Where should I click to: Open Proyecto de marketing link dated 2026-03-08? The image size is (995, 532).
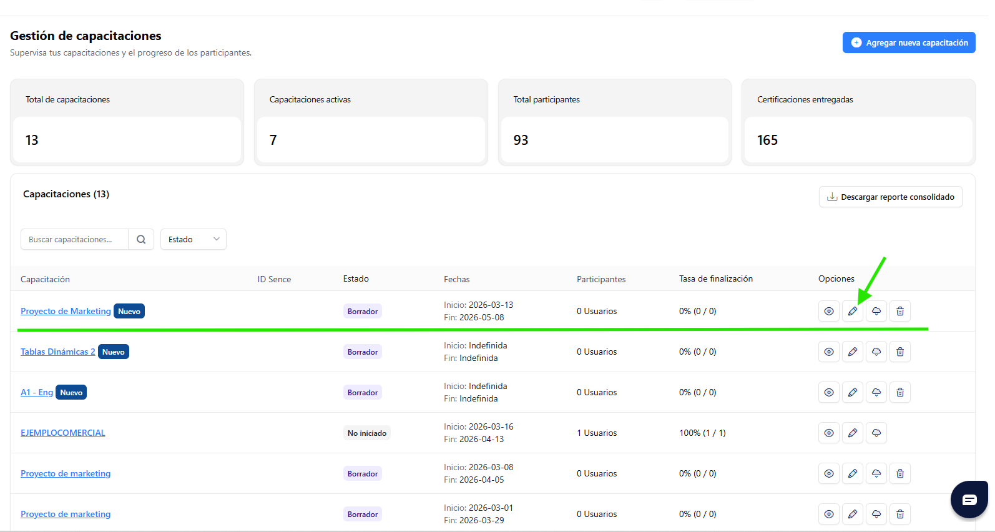66,473
